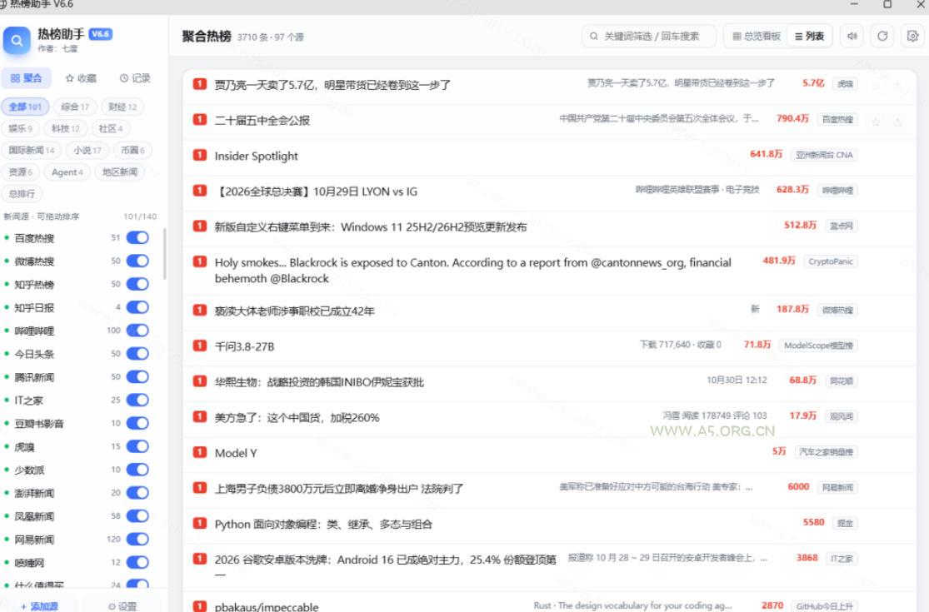Click the V6.6 version badge

(x=100, y=34)
